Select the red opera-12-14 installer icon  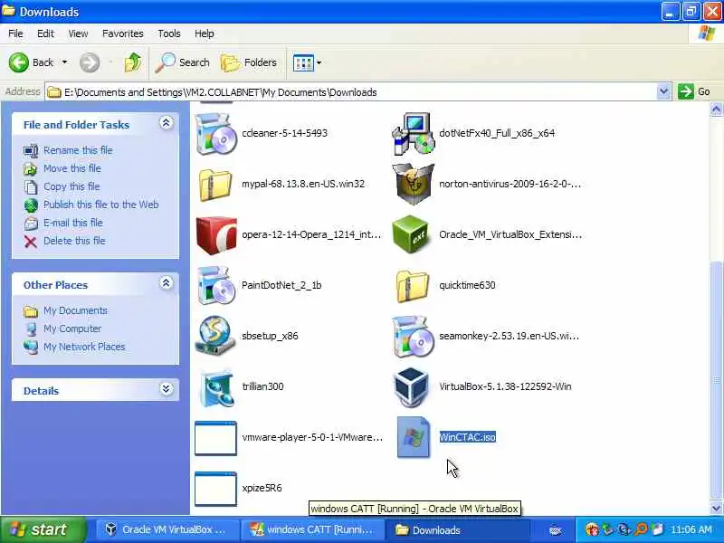pos(215,235)
